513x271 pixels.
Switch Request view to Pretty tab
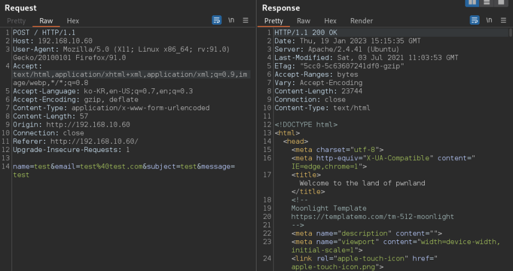click(16, 21)
